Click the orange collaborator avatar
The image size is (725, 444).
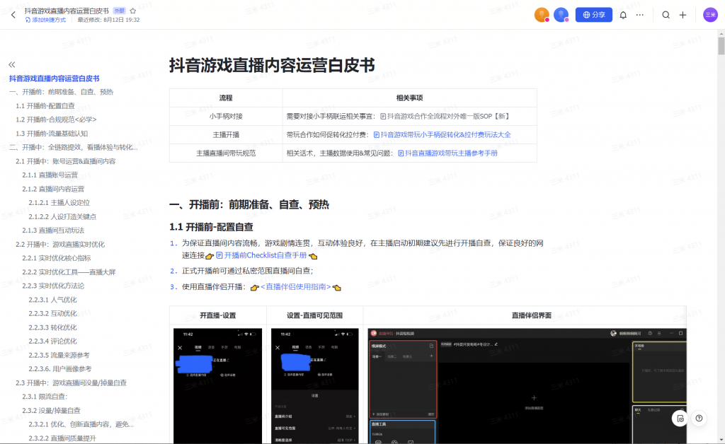pyautogui.click(x=542, y=15)
